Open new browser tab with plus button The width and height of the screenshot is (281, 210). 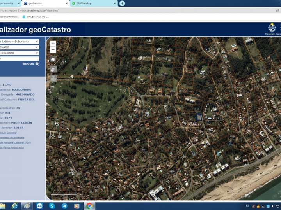click(x=122, y=3)
